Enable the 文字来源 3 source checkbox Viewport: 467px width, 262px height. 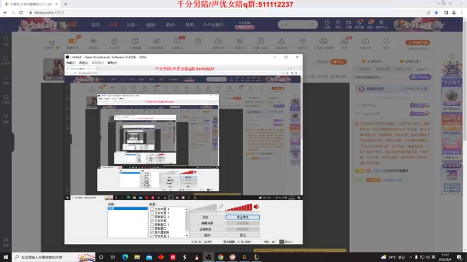pyautogui.click(x=152, y=213)
